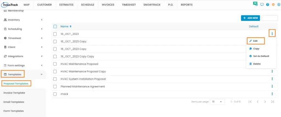Go to the last page of results
The width and height of the screenshot is (281, 117).
(x=272, y=102)
